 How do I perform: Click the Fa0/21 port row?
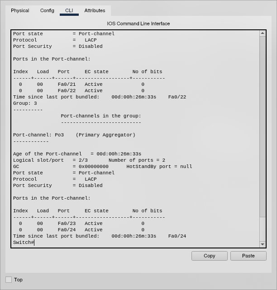coord(67,84)
